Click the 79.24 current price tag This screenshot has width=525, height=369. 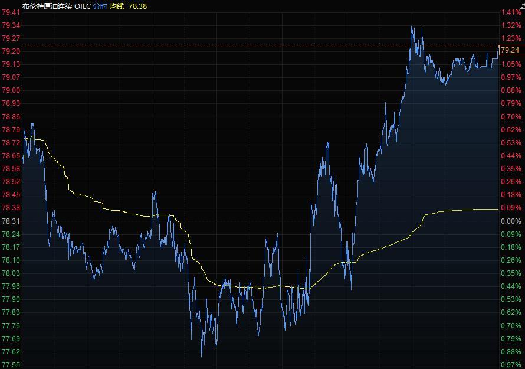[x=510, y=51]
